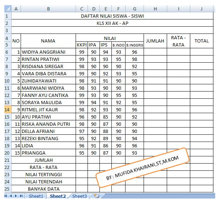The height and width of the screenshot is (205, 221).
Task: Click the Select All corner triangle
Action: tap(8, 9)
